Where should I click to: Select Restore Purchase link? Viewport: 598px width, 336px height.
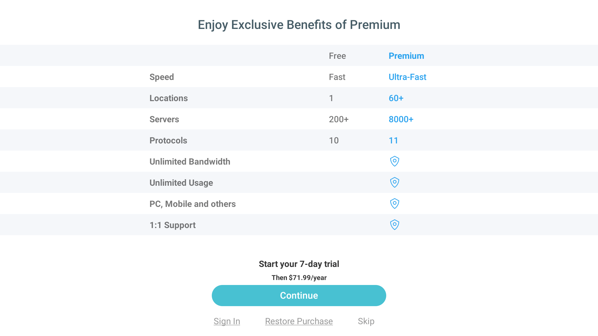click(299, 321)
